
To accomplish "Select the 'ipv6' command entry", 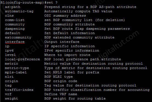I will pos(9,50).
